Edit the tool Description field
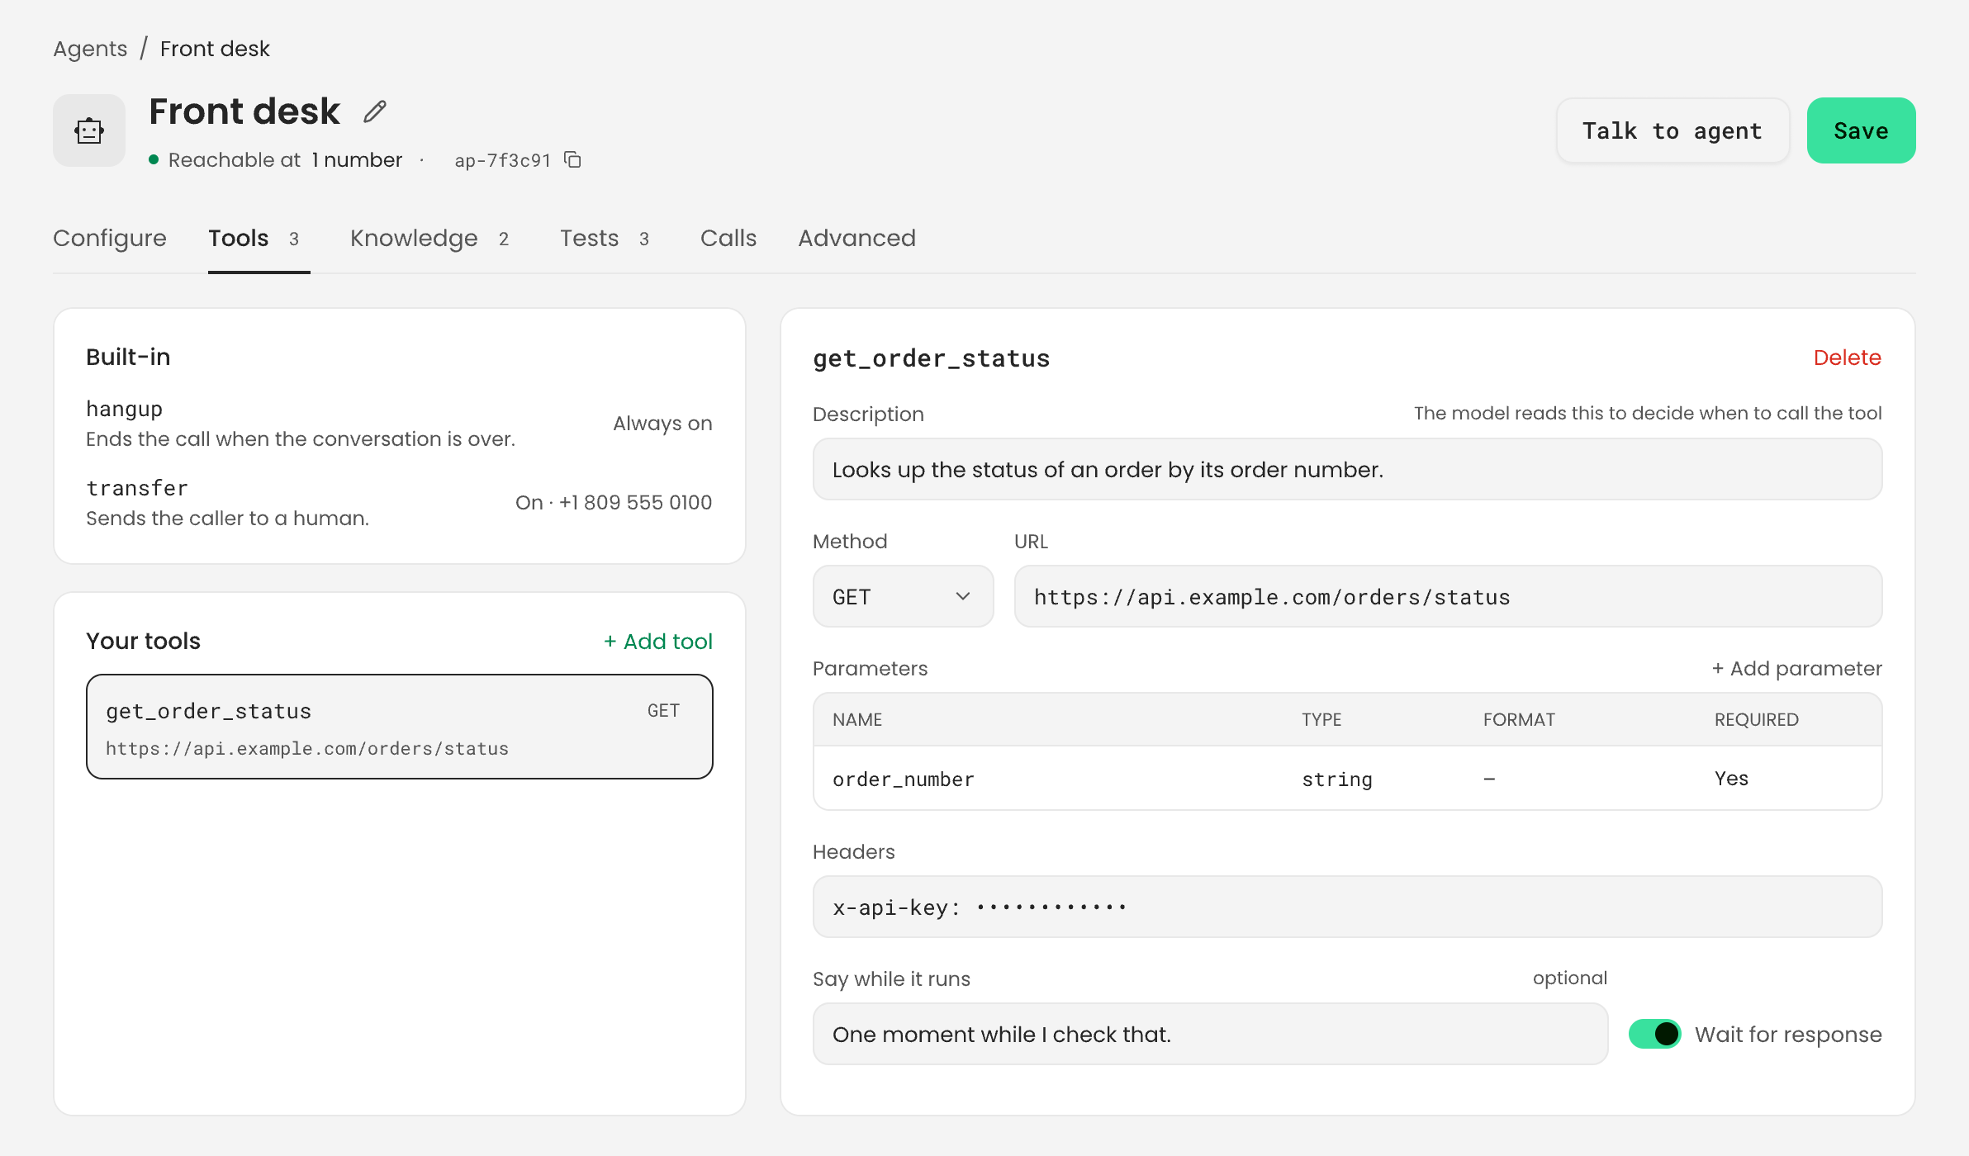This screenshot has height=1156, width=1969. point(1347,469)
